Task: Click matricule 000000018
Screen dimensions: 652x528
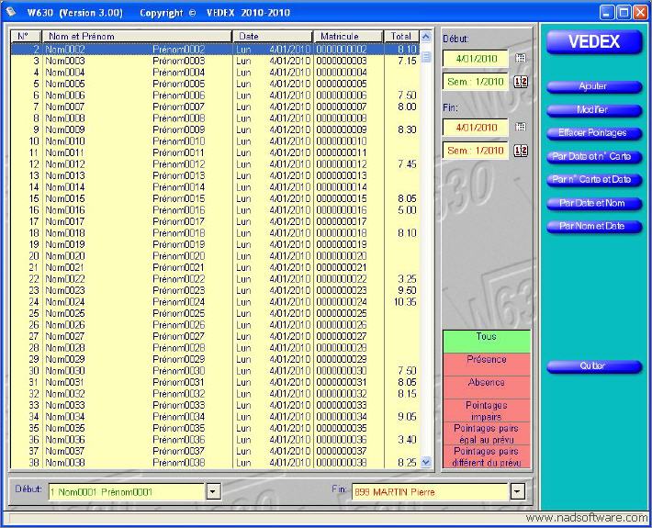Action: coord(342,233)
